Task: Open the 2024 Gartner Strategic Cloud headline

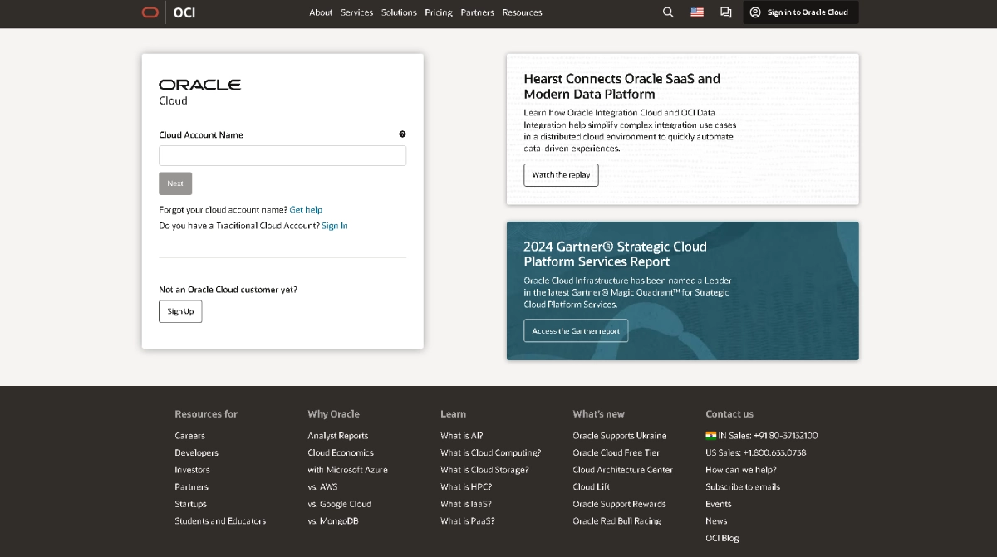Action: [615, 254]
